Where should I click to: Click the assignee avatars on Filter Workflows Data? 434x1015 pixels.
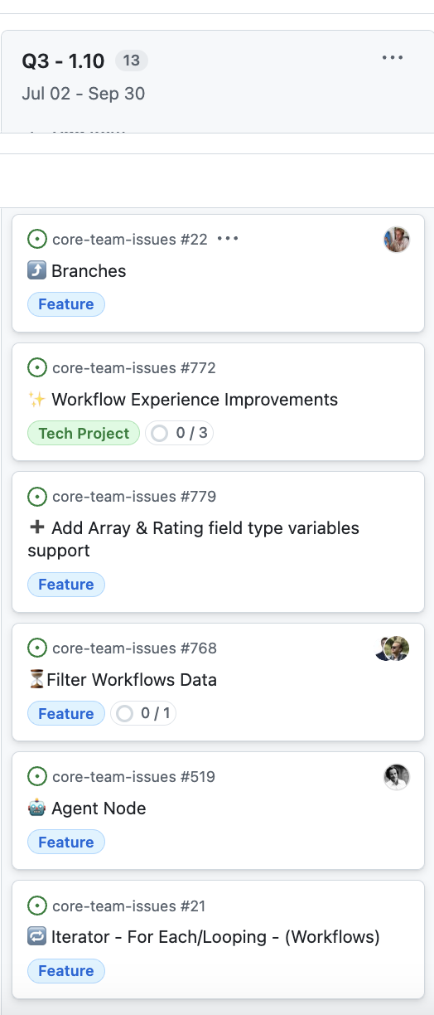tap(393, 648)
